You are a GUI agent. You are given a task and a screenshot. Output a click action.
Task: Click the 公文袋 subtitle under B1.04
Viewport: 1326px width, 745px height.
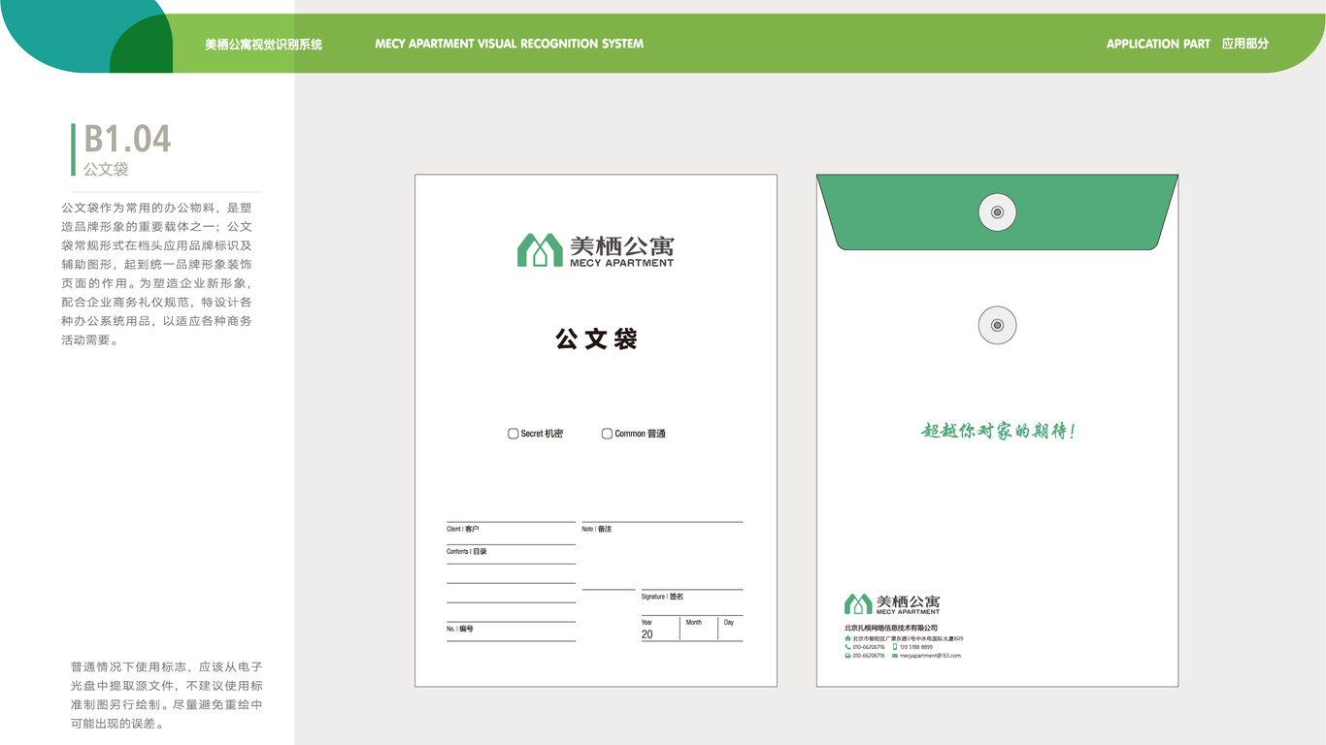pos(106,169)
